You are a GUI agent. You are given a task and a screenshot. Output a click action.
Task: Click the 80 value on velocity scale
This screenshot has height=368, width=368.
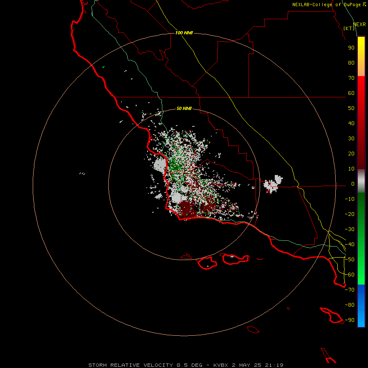click(351, 63)
